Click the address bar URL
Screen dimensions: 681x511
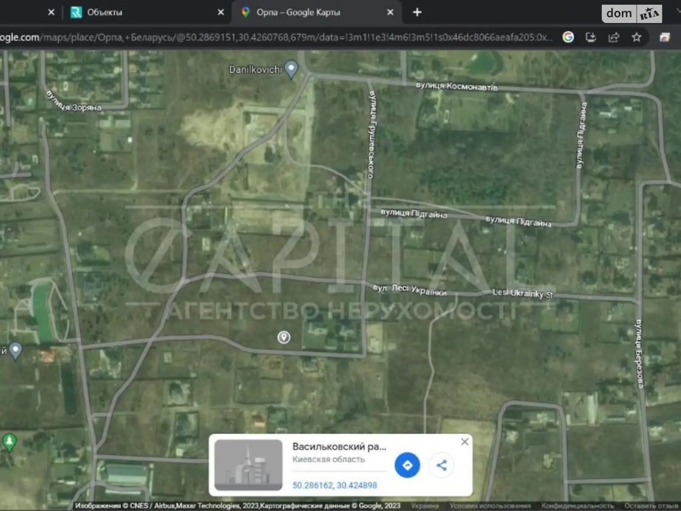point(276,37)
